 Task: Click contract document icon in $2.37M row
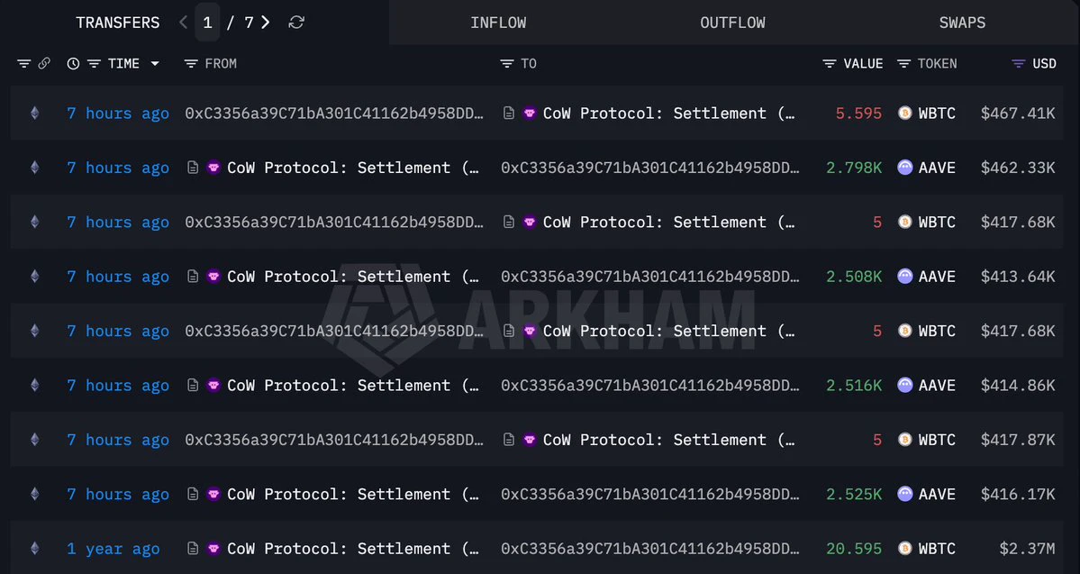tap(193, 549)
